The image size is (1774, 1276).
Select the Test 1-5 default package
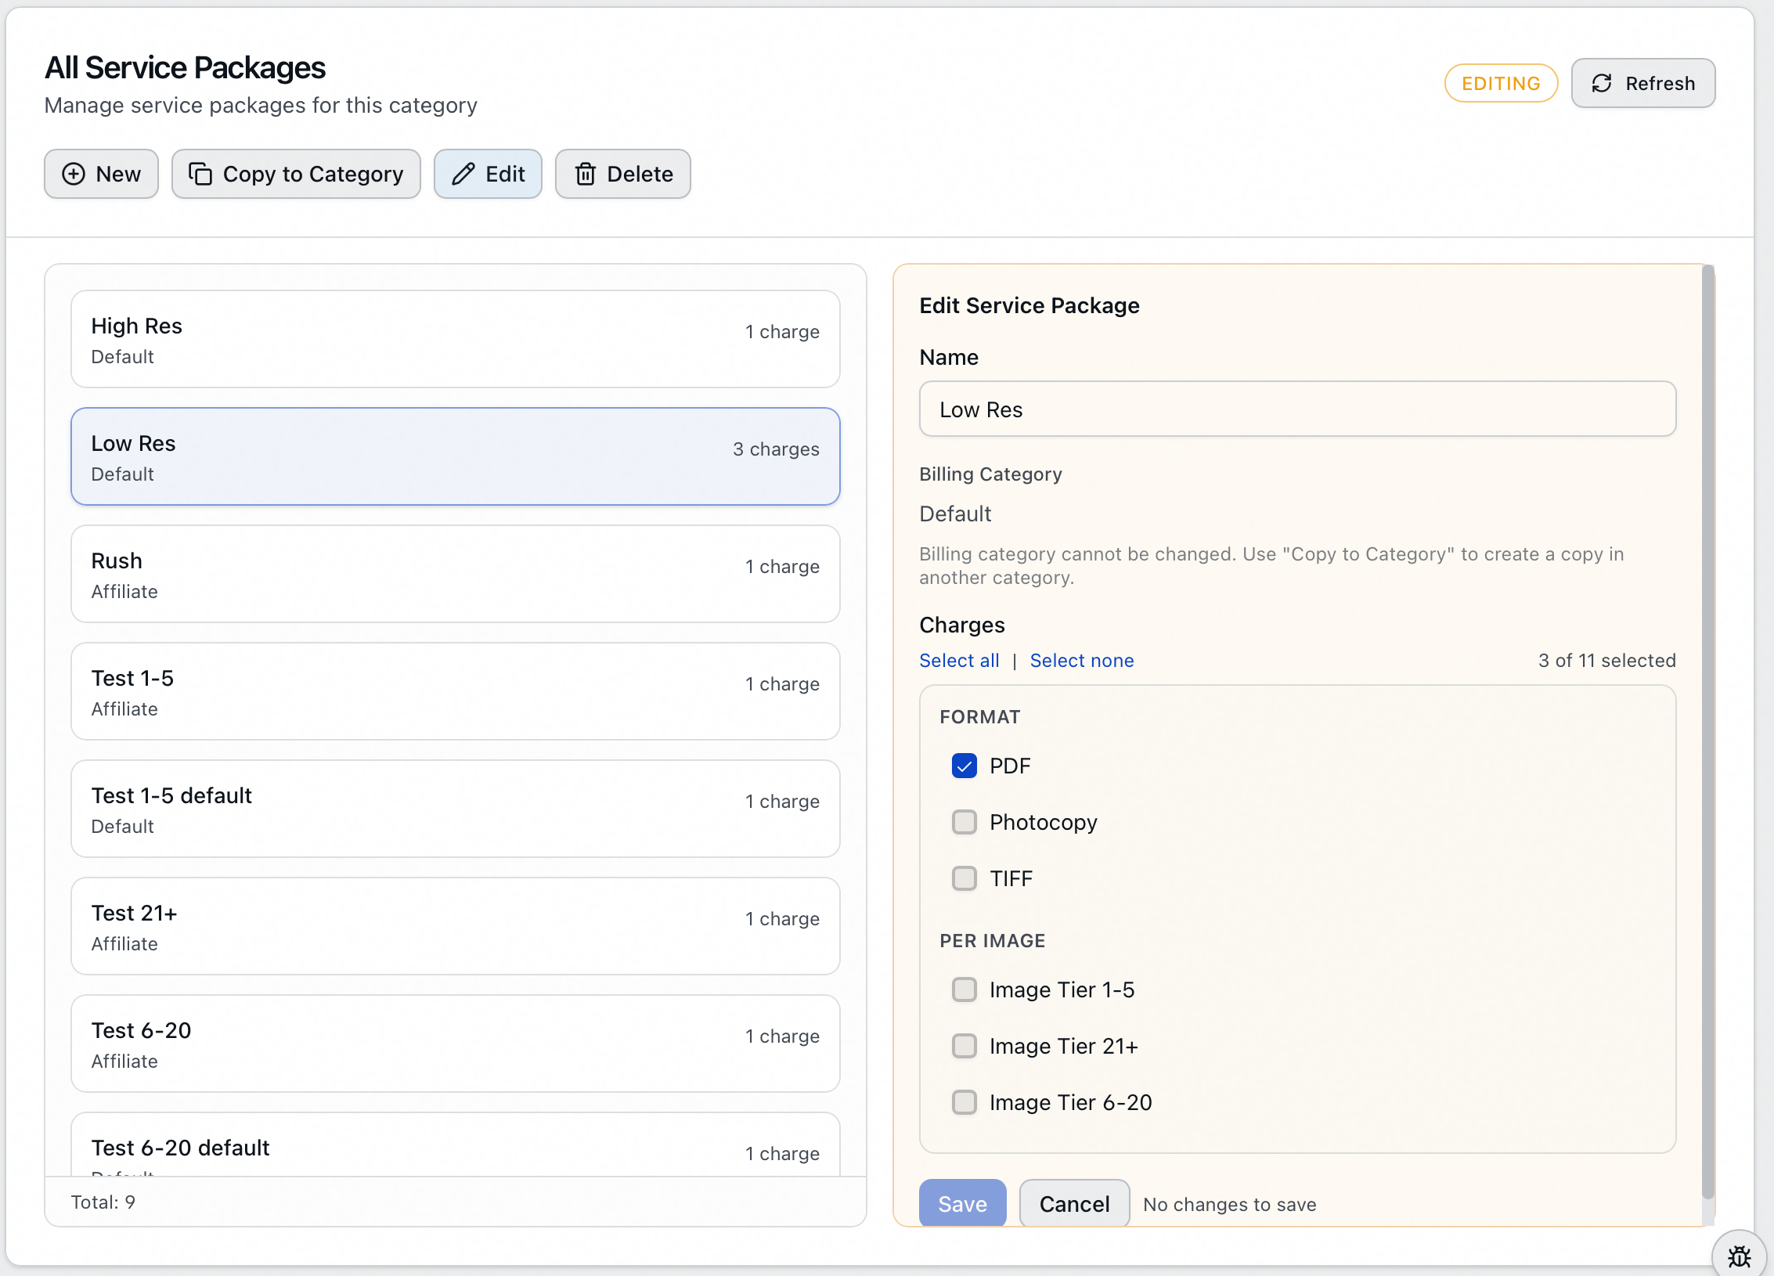click(456, 809)
